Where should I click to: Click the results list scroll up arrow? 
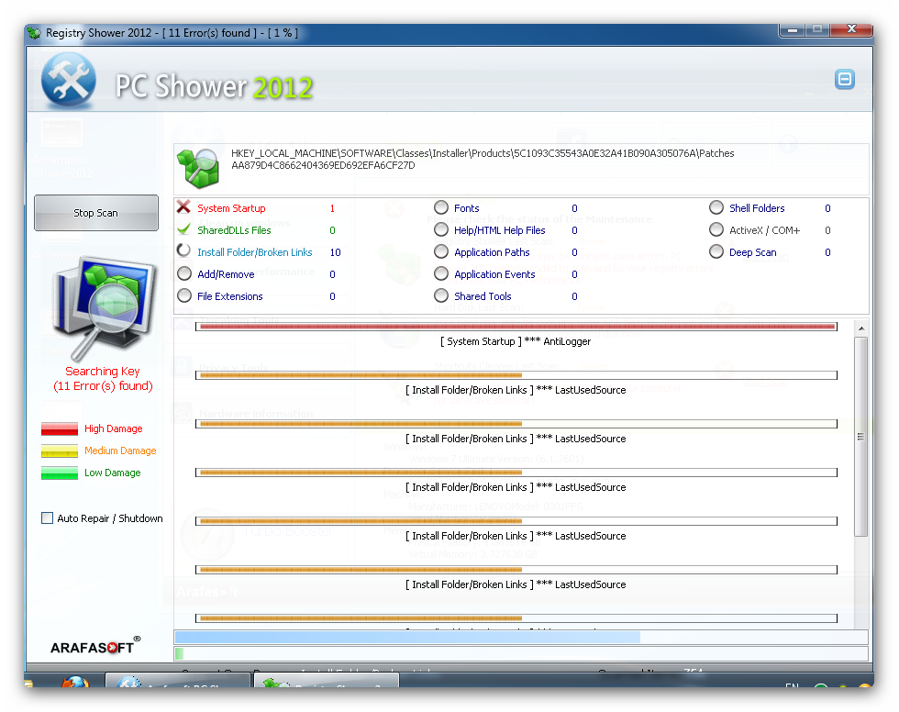860,328
